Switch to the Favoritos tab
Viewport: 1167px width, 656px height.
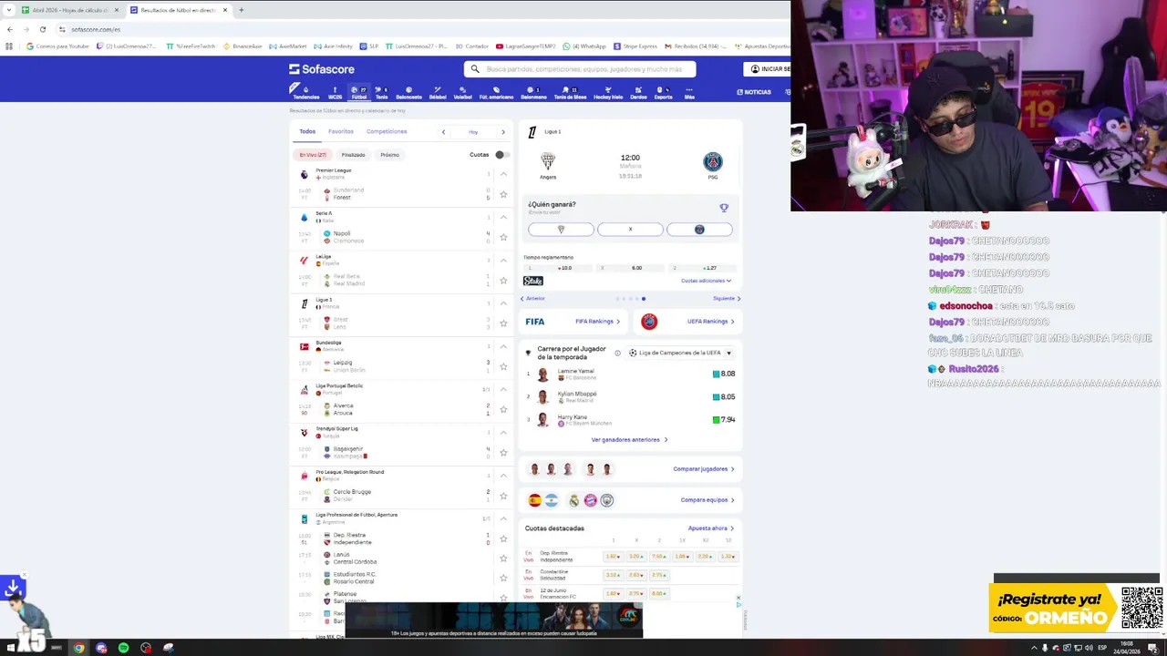point(341,131)
